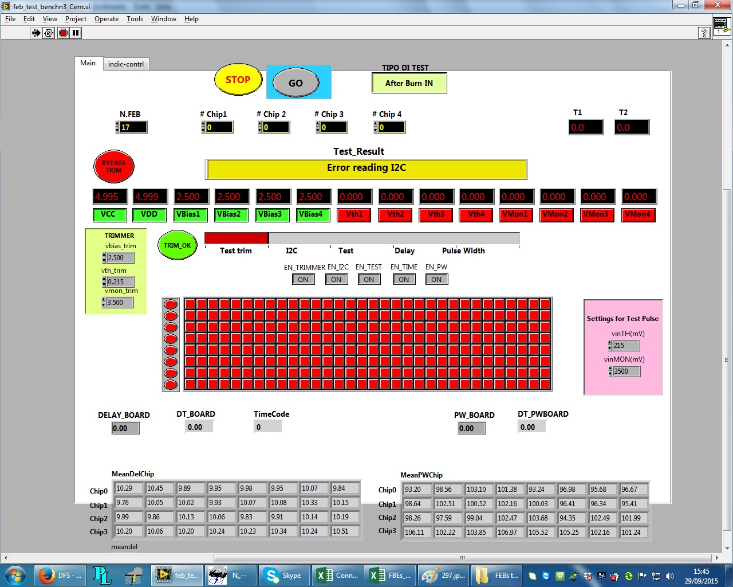The width and height of the screenshot is (733, 587).
Task: Open the context help question mark icon
Action: coord(704,33)
